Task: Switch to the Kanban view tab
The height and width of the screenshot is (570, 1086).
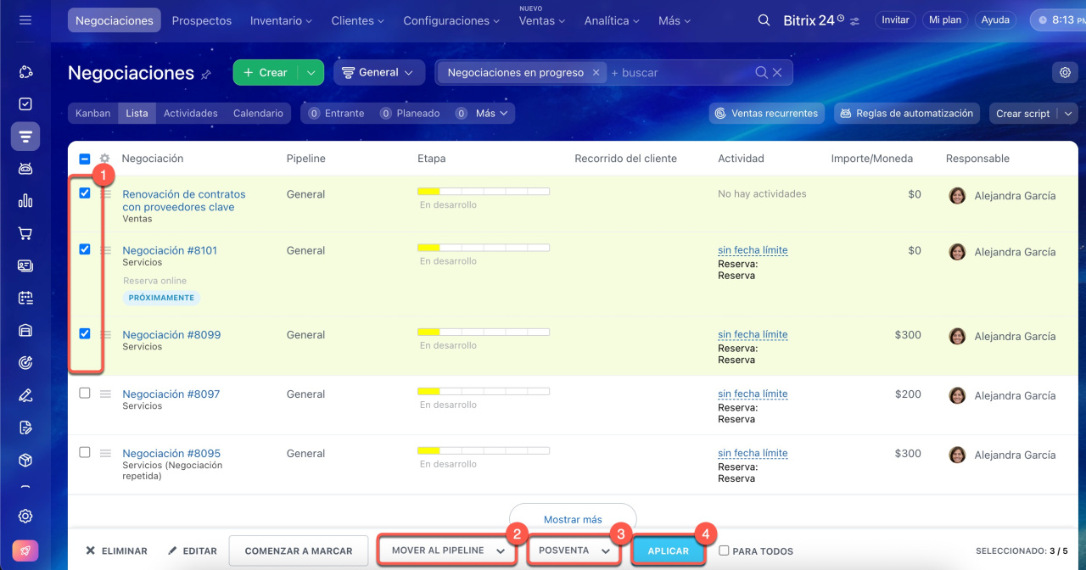Action: (92, 114)
